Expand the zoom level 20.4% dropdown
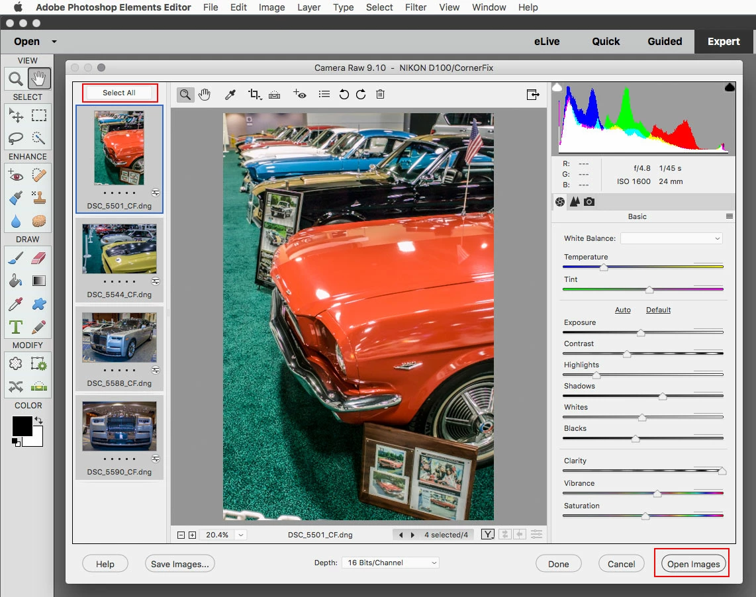 (x=241, y=535)
